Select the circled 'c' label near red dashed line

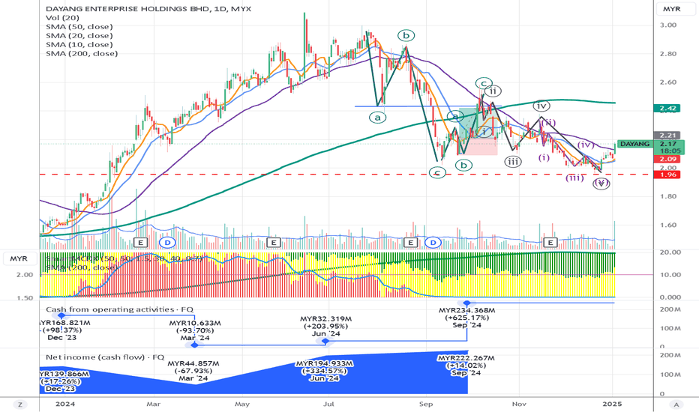tap(437, 173)
